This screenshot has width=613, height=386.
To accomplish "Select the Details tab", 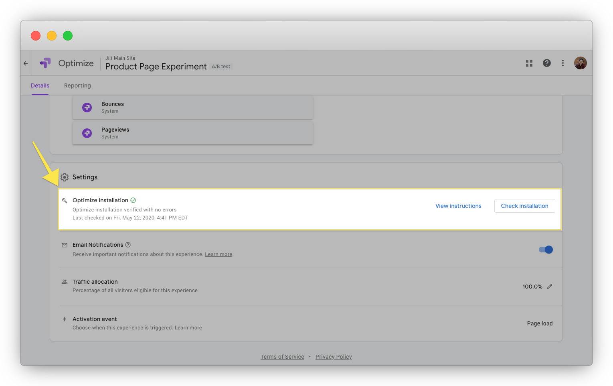I will pos(40,85).
